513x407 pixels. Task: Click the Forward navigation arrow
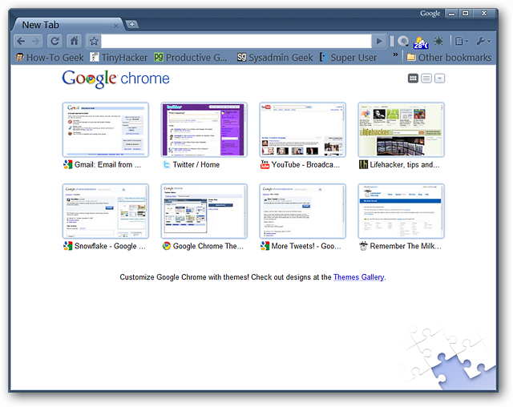38,41
